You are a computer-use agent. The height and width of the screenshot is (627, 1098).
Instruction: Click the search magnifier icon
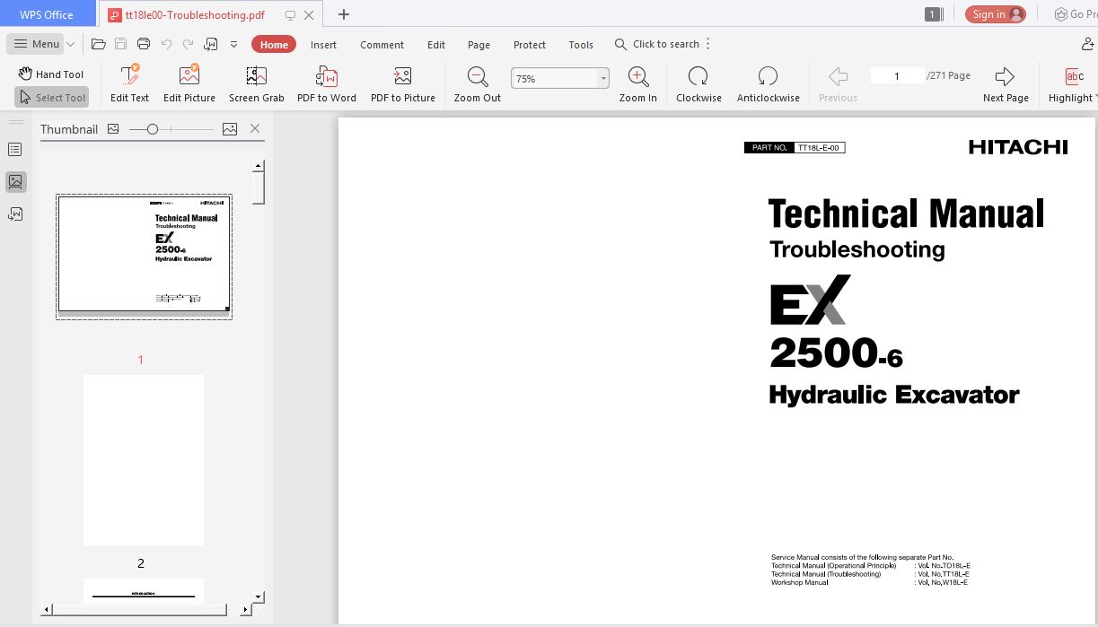(x=620, y=44)
